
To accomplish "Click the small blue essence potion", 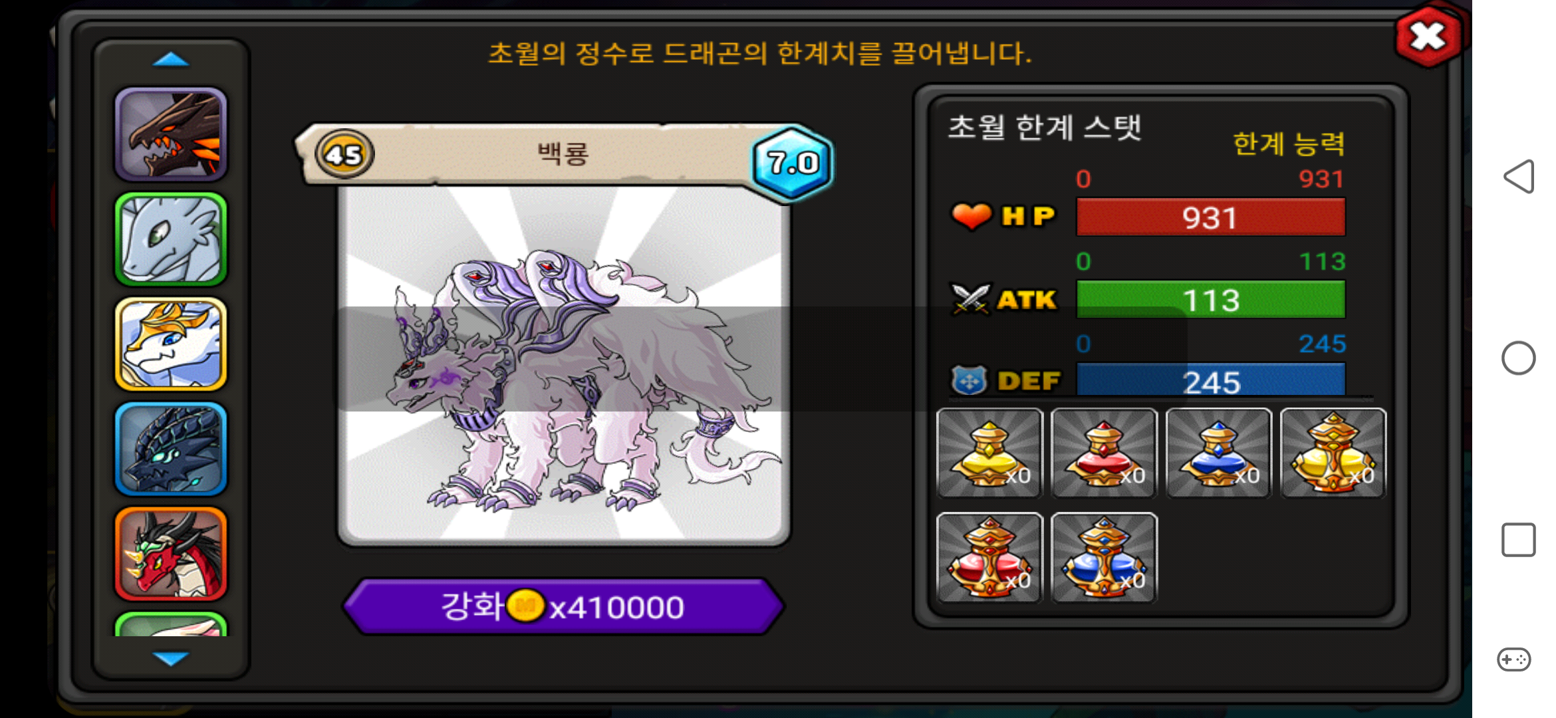I will (x=1218, y=453).
